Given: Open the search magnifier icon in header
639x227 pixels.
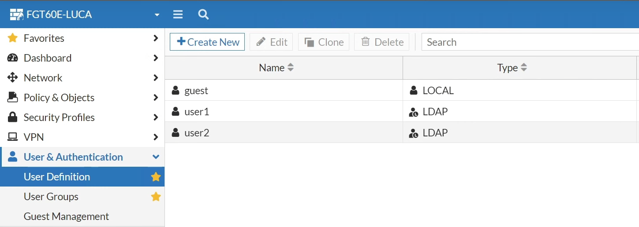Looking at the screenshot, I should tap(203, 15).
